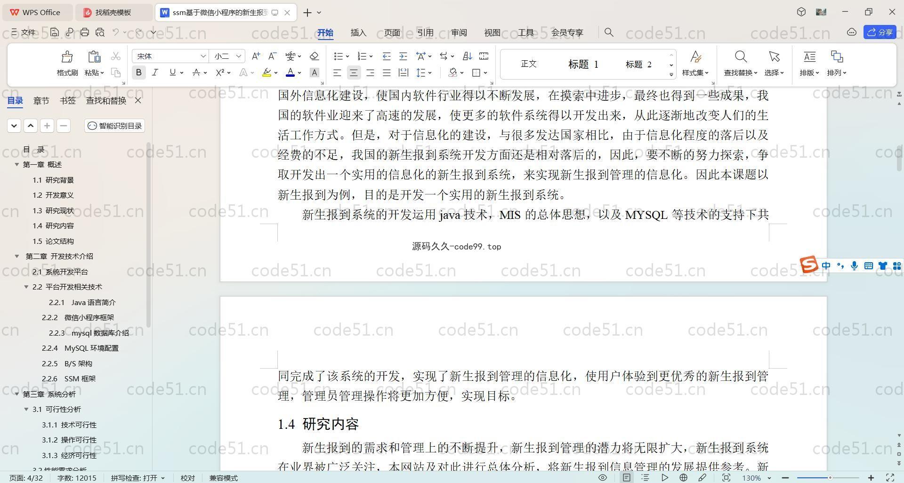Click the Print icon in quick toolbar
The height and width of the screenshot is (483, 904).
click(85, 32)
